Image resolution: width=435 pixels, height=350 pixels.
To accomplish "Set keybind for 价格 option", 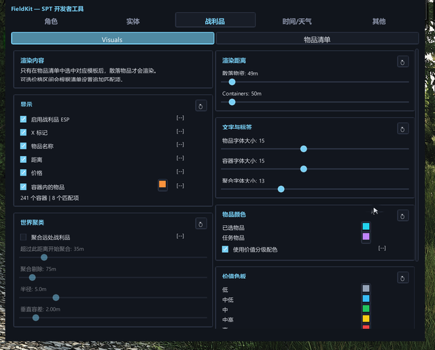I will click(x=180, y=172).
